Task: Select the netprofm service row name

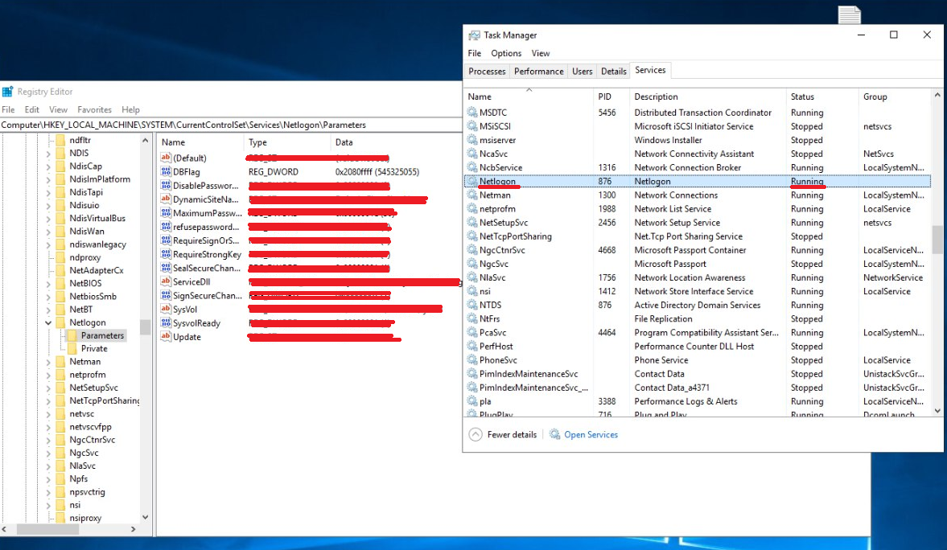Action: coord(497,209)
